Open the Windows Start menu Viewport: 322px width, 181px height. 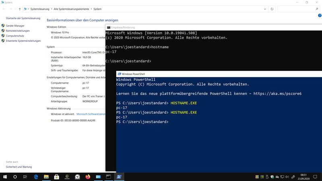click(5, 177)
